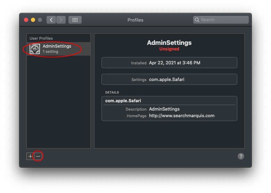This screenshot has width=271, height=193.
Task: Click the Settings value "com.apple.Safari"
Action: tap(167, 80)
